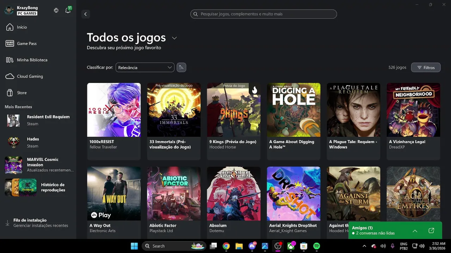Open Absolum game cover

234,193
